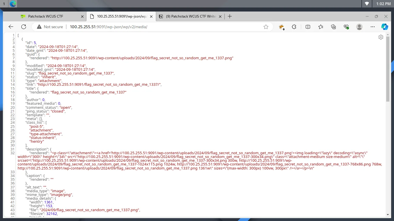
Task: Click the link URL value on line 14
Action: (x=99, y=85)
